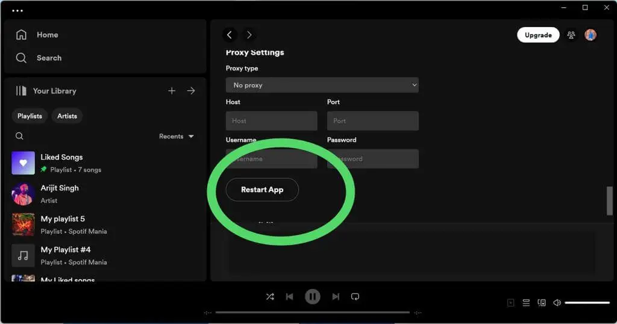Expand Your Library with arrow icon
Screen dimensions: 617x324
point(191,91)
